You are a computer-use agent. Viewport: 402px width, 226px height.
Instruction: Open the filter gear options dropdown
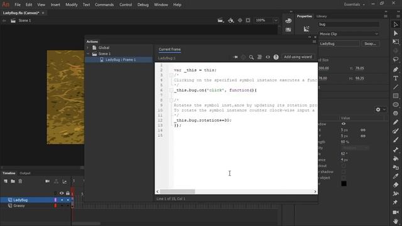(x=381, y=109)
